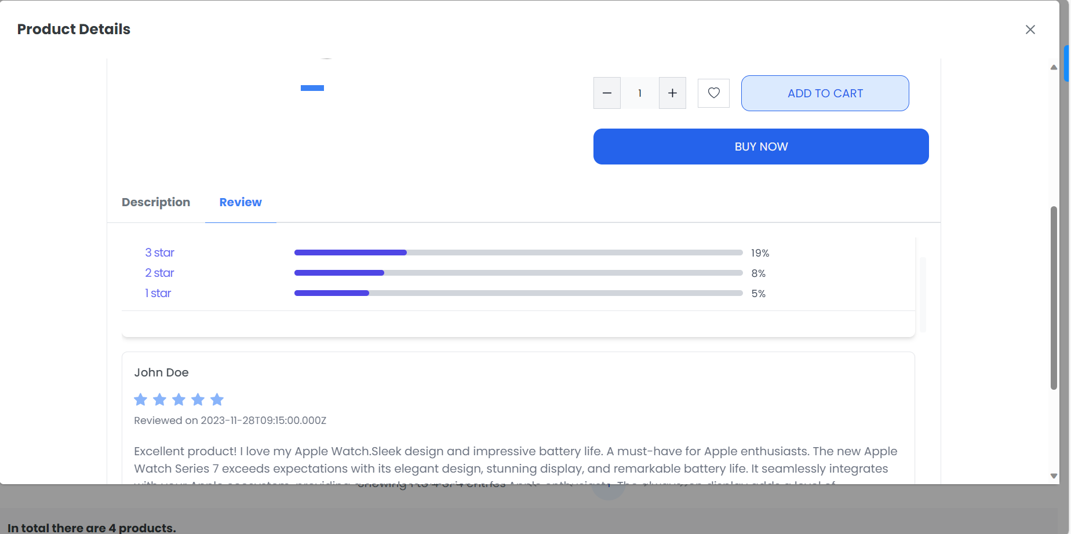Screen dimensions: 1071x534
Task: Click the modal's vertical scrollbar thumb
Action: point(1054,298)
